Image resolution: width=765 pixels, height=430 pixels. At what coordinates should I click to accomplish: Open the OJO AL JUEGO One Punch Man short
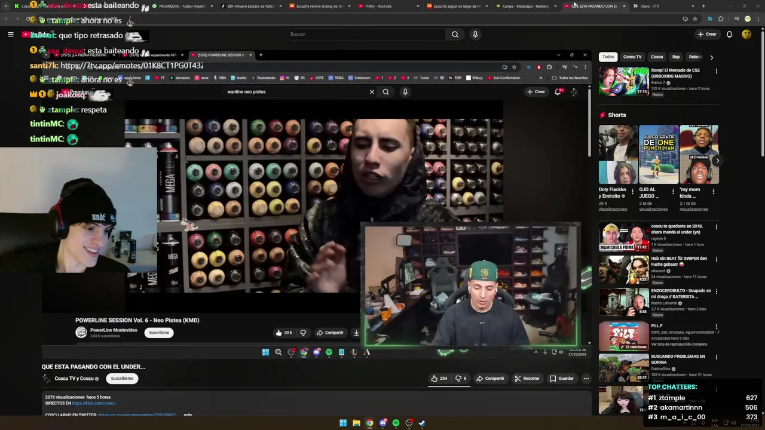click(658, 154)
